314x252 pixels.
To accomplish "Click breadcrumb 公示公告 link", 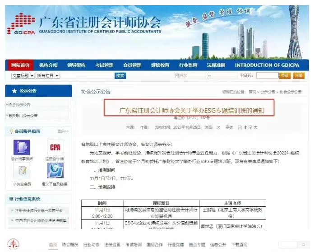I will (x=268, y=92).
